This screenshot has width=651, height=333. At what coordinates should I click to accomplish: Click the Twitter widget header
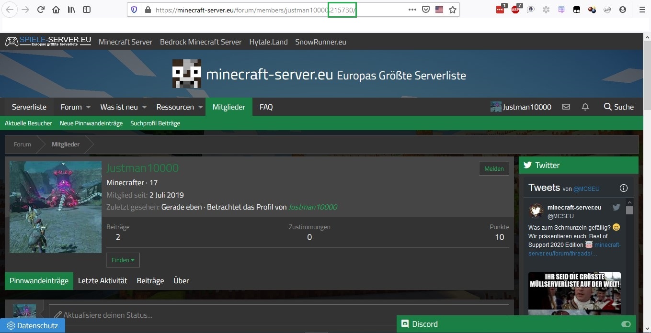[578, 165]
